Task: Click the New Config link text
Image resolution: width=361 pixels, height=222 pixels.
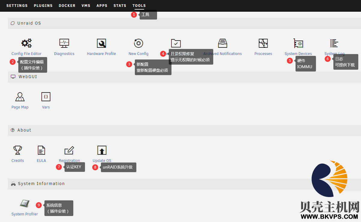Action: [138, 54]
